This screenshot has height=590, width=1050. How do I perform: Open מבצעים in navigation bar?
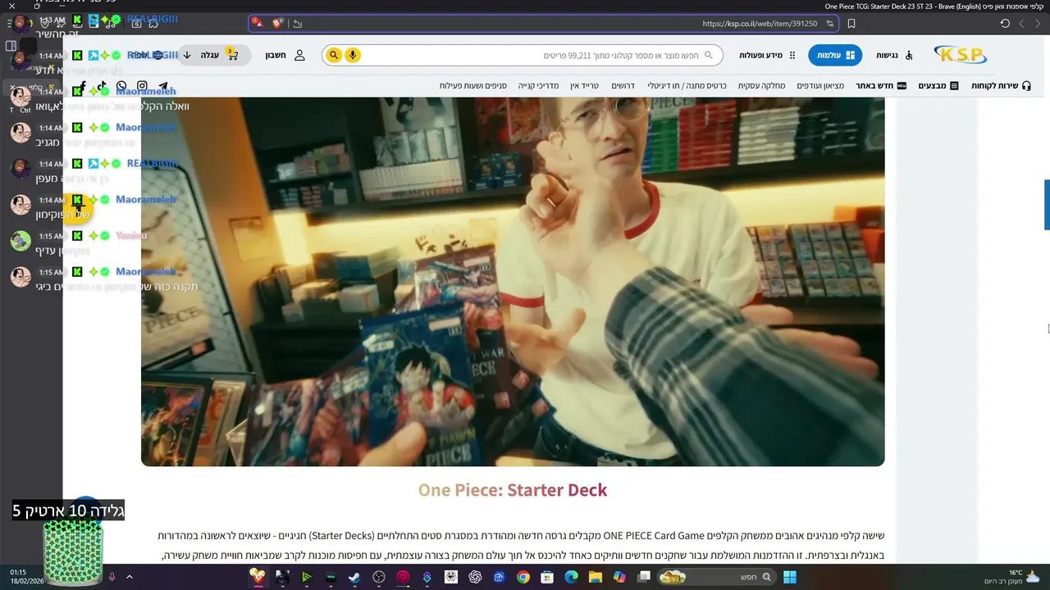(938, 85)
